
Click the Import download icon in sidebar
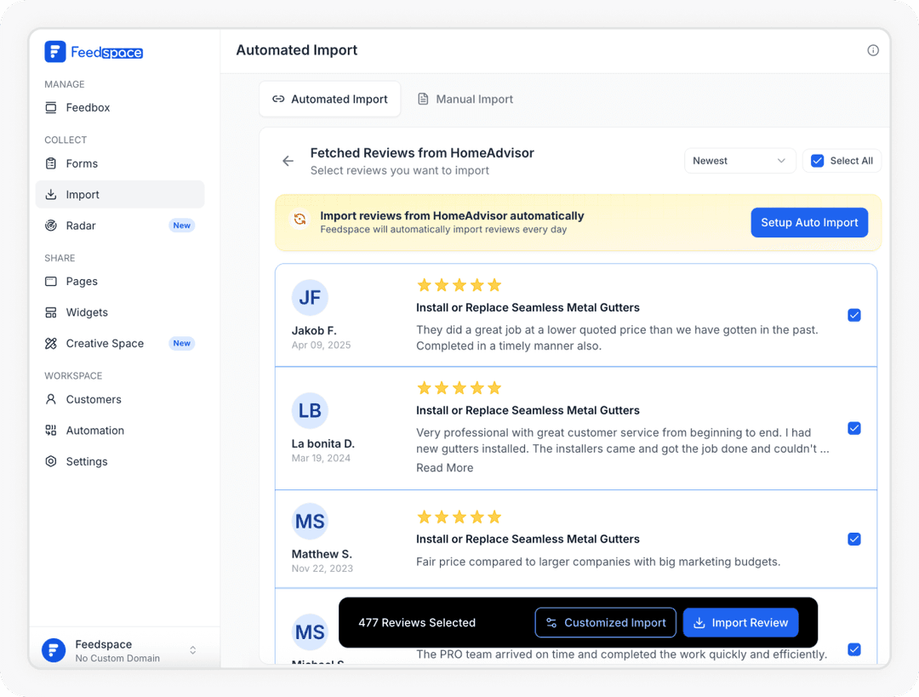tap(51, 195)
